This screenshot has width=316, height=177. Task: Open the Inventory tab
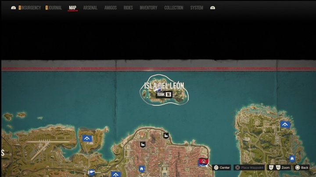tap(148, 8)
